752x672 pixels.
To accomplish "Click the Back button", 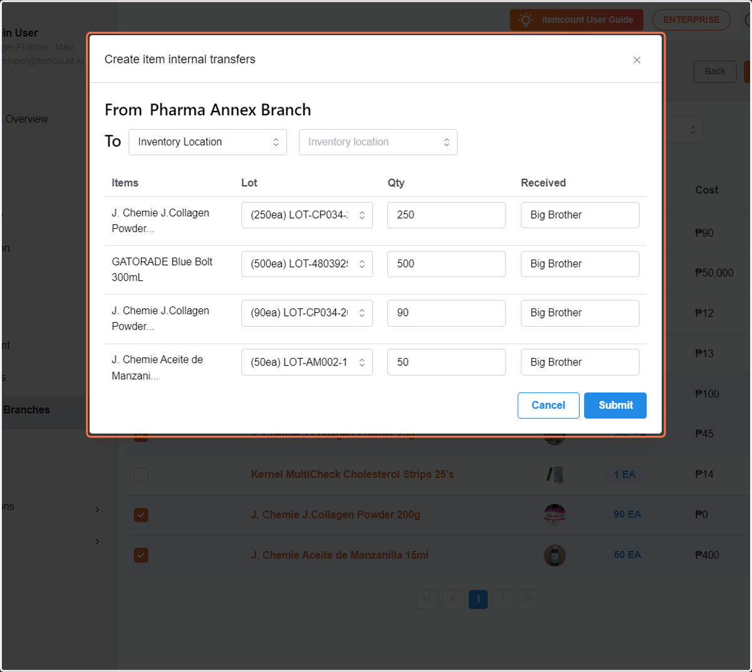I will click(x=715, y=71).
